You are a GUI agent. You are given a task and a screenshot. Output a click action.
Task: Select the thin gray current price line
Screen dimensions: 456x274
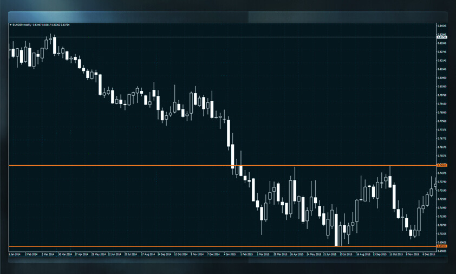(x=217, y=37)
